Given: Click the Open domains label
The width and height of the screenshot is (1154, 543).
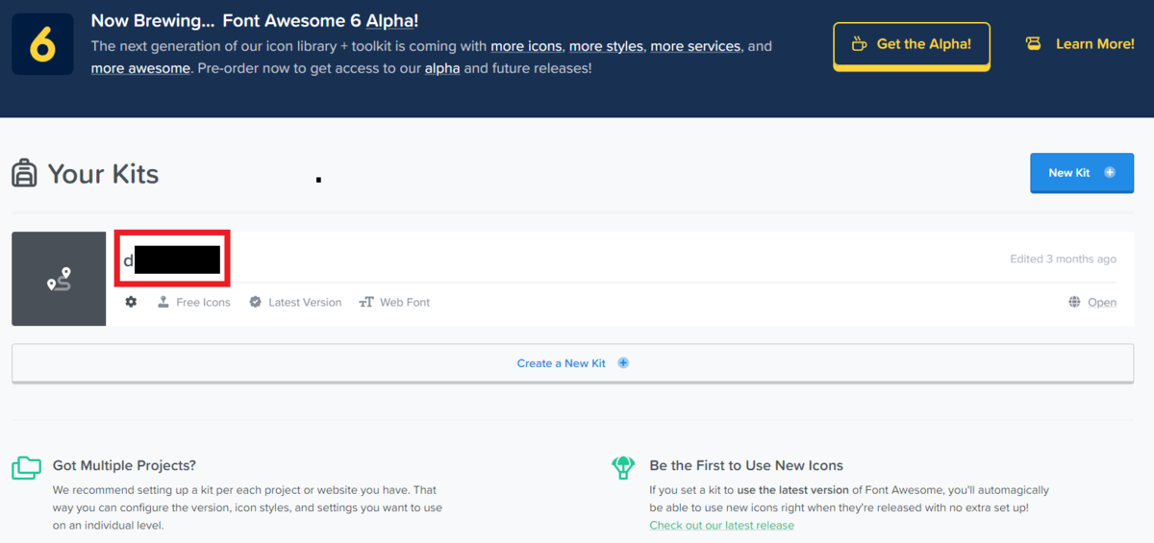Looking at the screenshot, I should pyautogui.click(x=1102, y=302).
